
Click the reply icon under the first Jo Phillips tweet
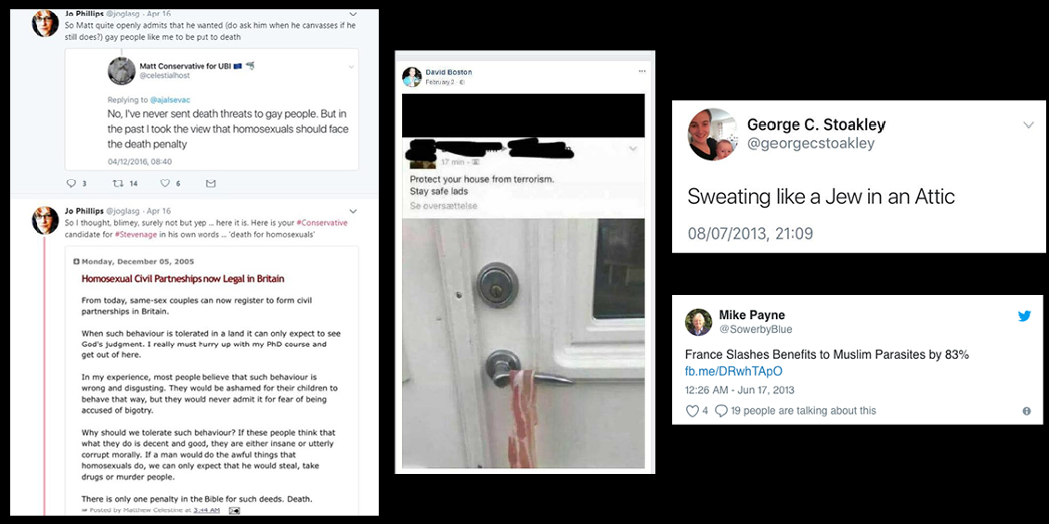(x=71, y=183)
